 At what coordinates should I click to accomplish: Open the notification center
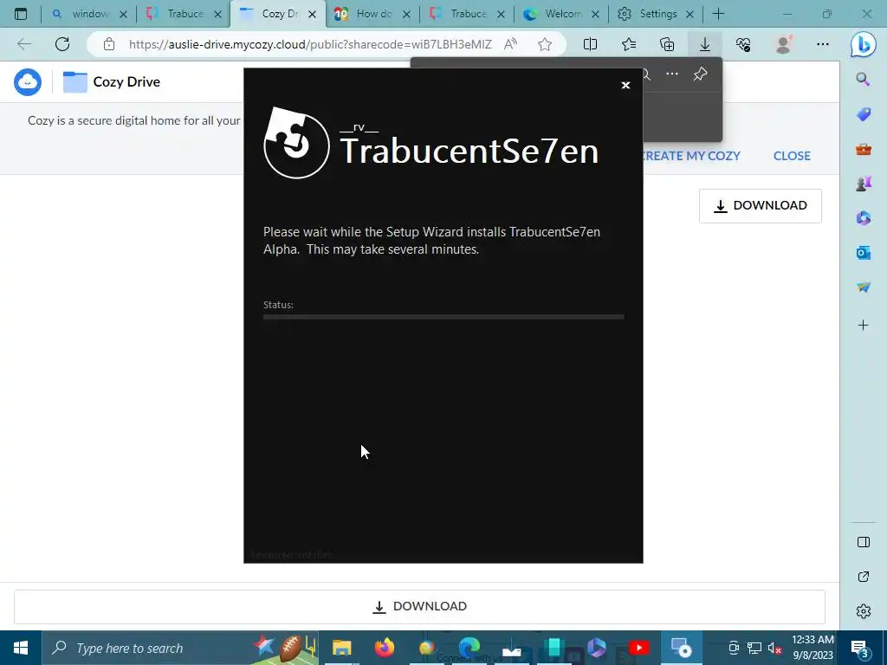tap(860, 649)
